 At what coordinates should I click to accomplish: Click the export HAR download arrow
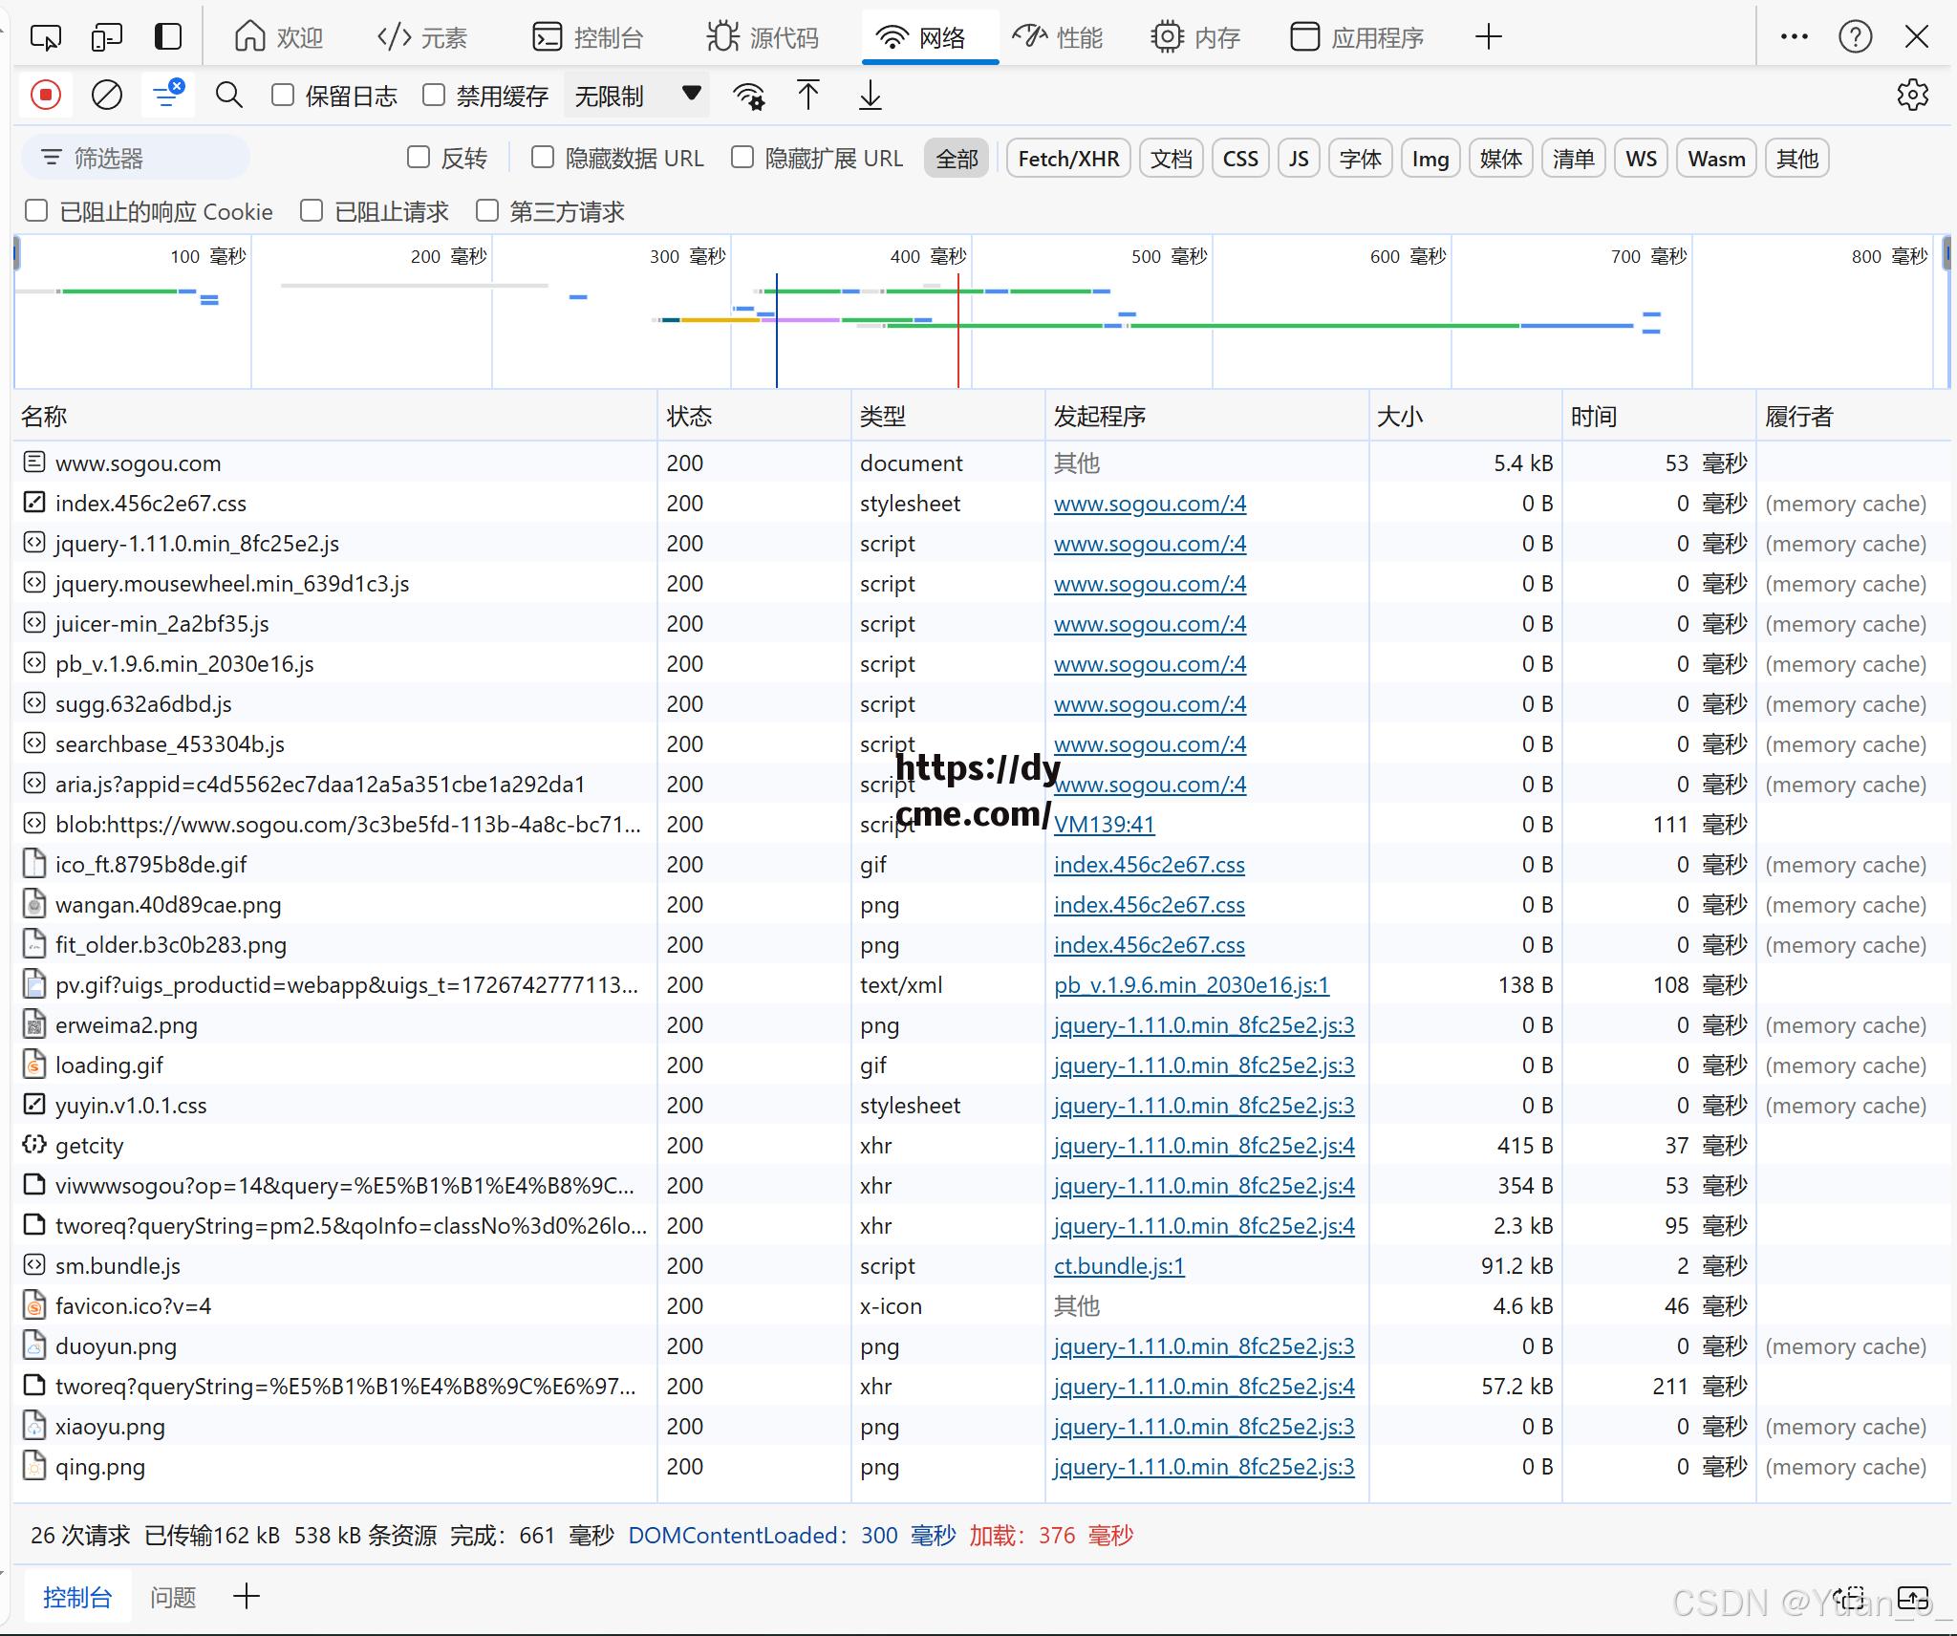click(x=870, y=96)
